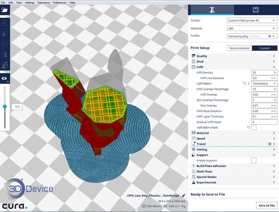
Task: Click the Skin Overlap Percentage field
Action: pos(264,100)
